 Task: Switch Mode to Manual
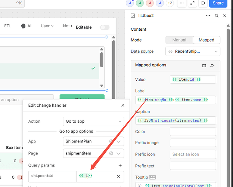179,40
